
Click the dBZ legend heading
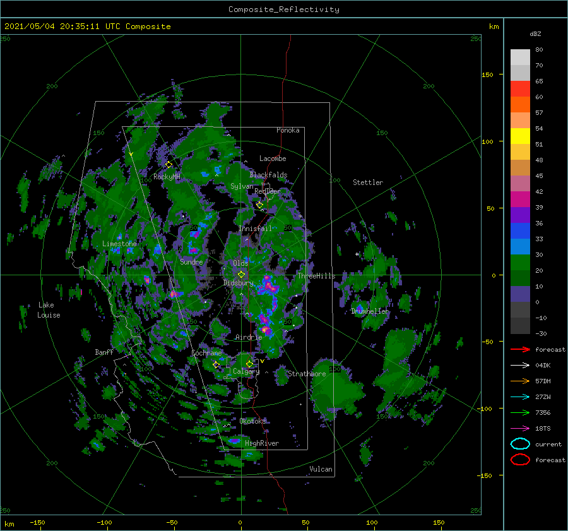pos(535,33)
